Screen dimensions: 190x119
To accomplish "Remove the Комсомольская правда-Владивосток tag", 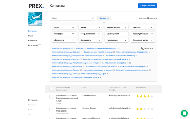I will (x=150, y=52).
